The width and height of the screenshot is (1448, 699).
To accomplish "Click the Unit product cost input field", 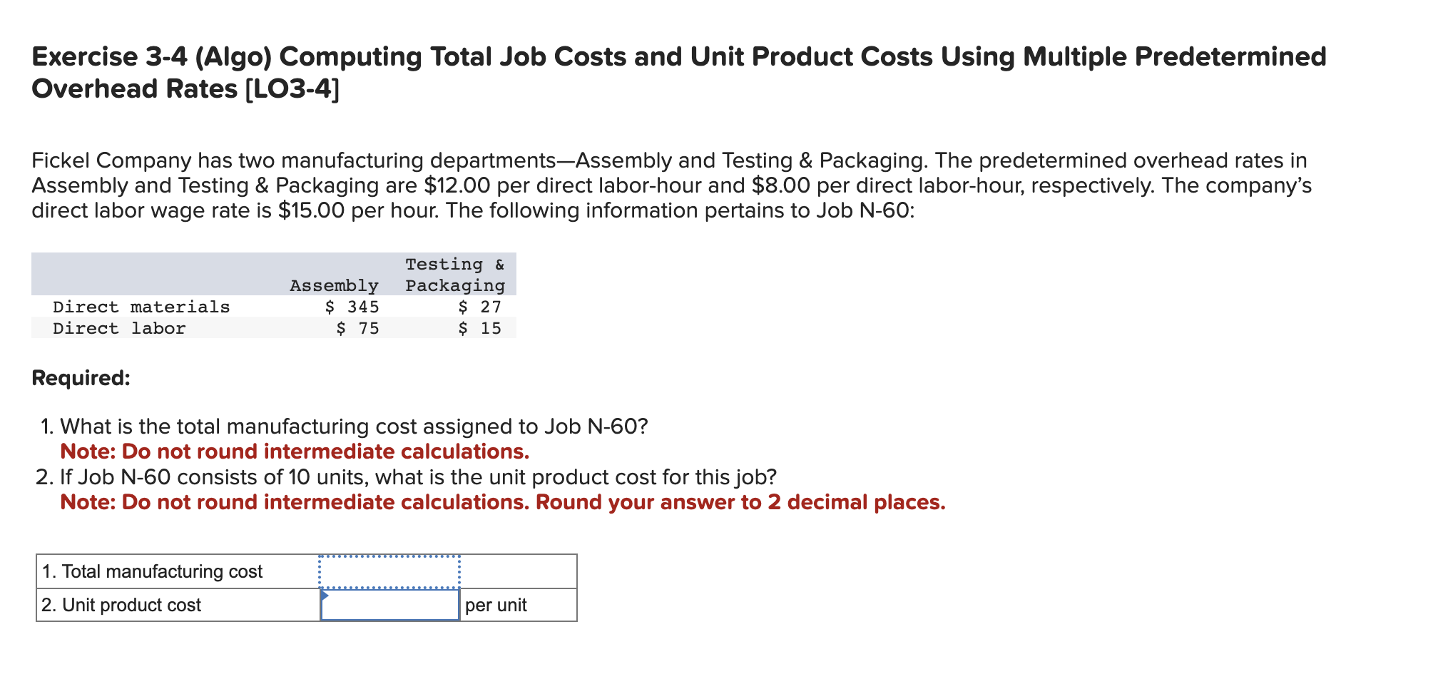I will click(x=391, y=605).
